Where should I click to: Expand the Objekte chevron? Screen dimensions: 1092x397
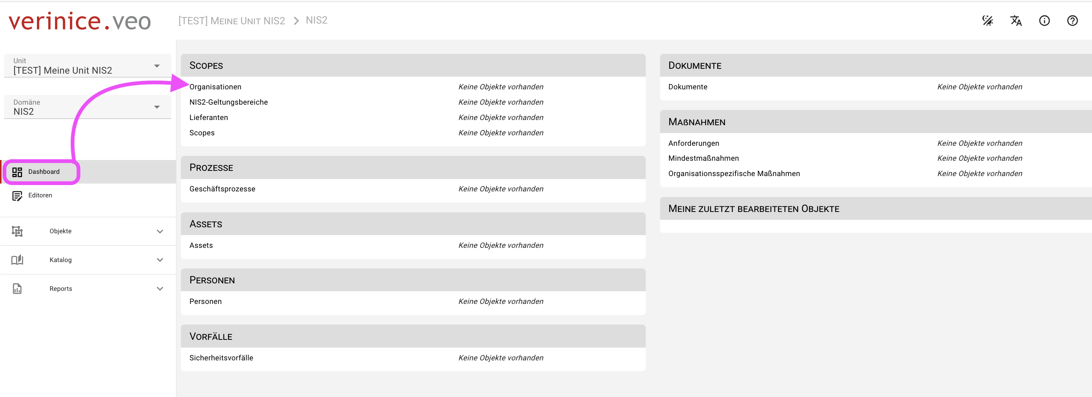(160, 231)
